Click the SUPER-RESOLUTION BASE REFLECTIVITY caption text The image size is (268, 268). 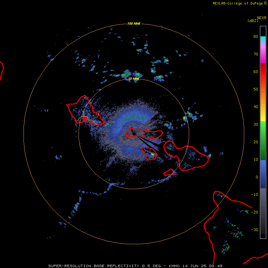pos(94,266)
